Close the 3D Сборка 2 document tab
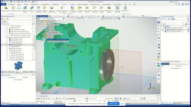This screenshot has width=191, height=107. [47, 16]
